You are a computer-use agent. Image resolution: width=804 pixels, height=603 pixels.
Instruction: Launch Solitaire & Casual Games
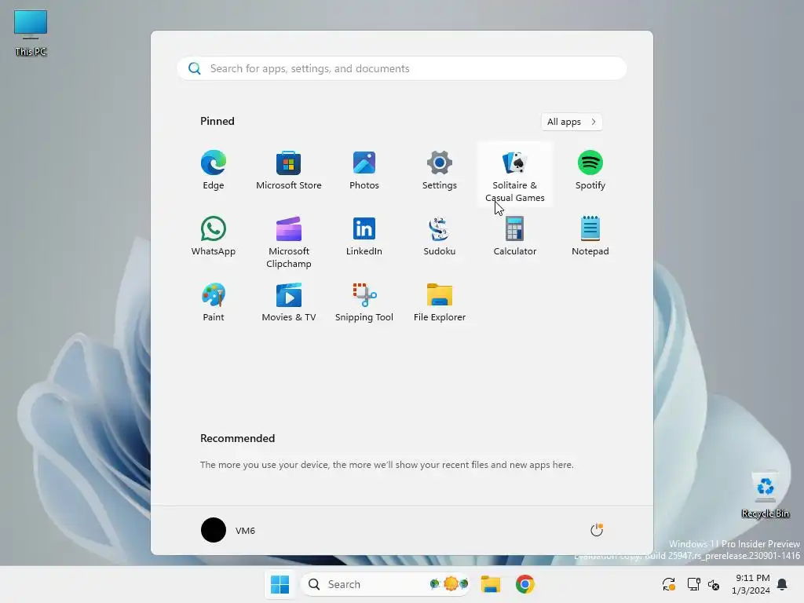click(x=515, y=174)
